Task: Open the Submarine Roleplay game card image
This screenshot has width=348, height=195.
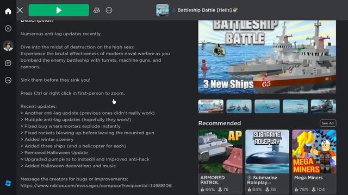Action: [267, 152]
